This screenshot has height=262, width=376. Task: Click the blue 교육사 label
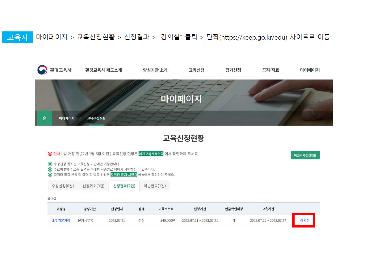point(18,37)
